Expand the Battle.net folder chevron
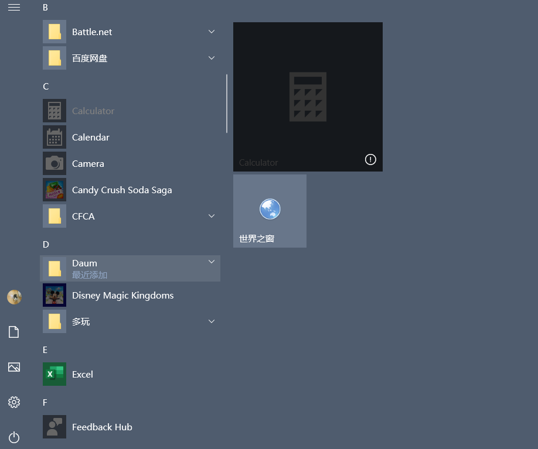This screenshot has height=449, width=538. [x=212, y=32]
